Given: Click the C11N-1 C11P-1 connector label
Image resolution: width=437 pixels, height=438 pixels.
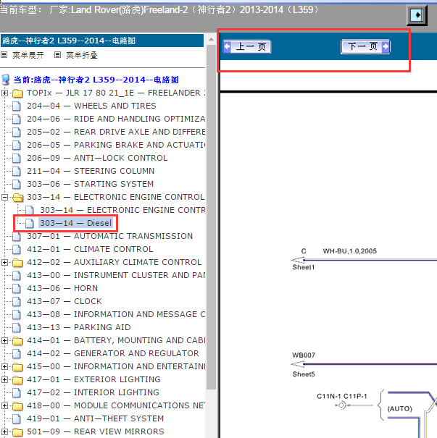Looking at the screenshot, I should click(341, 397).
